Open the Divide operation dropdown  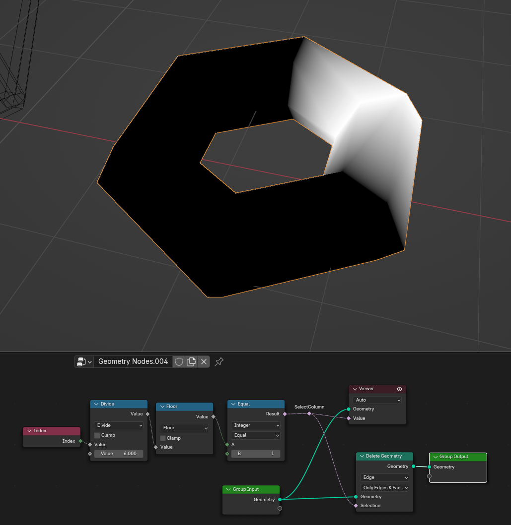[119, 425]
